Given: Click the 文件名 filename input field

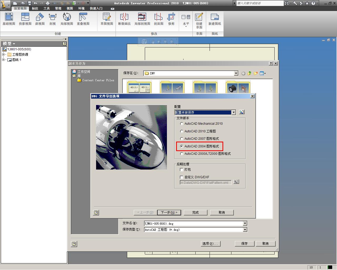Looking at the screenshot, I should point(194,224).
